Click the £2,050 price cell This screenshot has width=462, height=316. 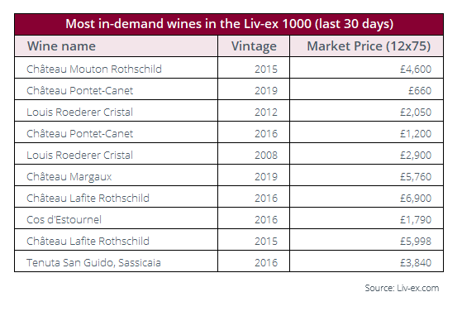tap(366, 112)
